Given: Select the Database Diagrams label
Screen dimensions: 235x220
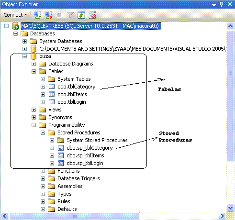Looking at the screenshot, I should pyautogui.click(x=71, y=64).
